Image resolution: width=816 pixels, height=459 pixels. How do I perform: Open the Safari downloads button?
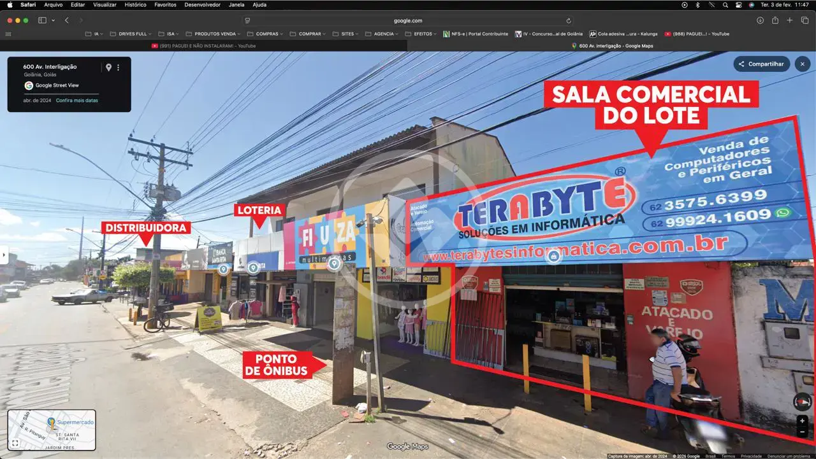coord(760,20)
